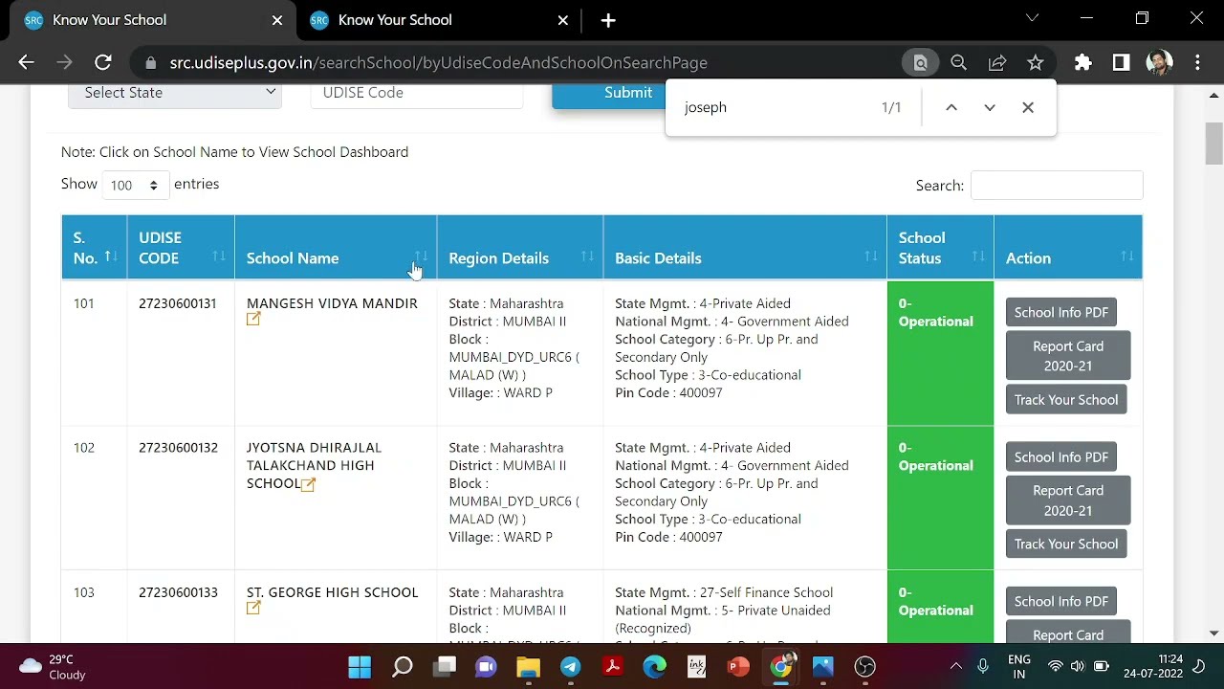Sort by School Status column

coord(940,248)
